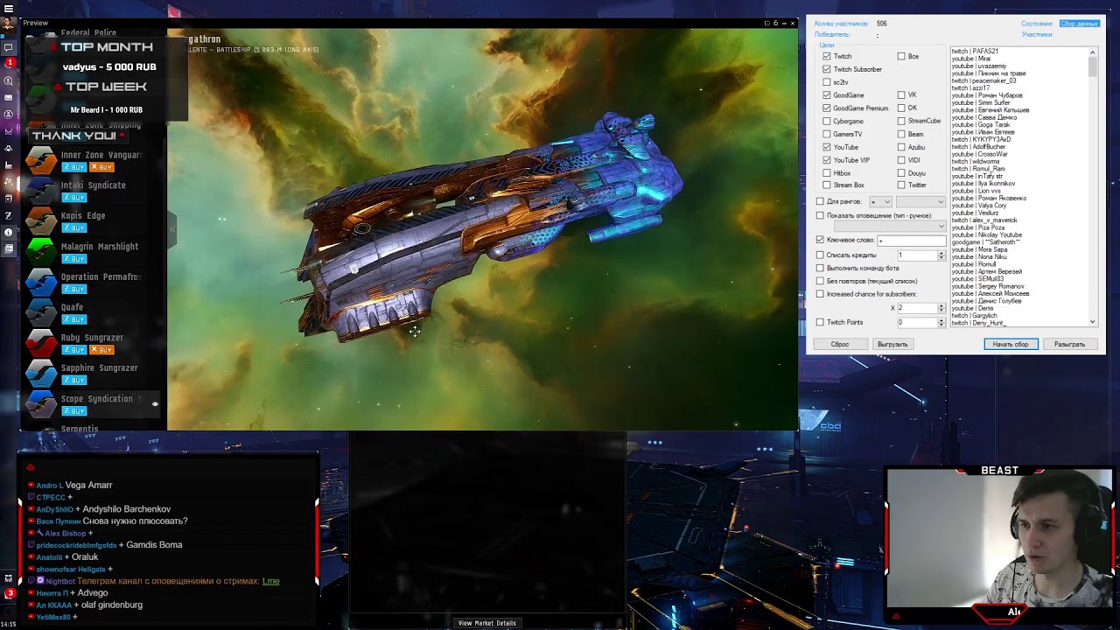
Task: Open the notification icon with red 1 badge
Action: click(9, 63)
